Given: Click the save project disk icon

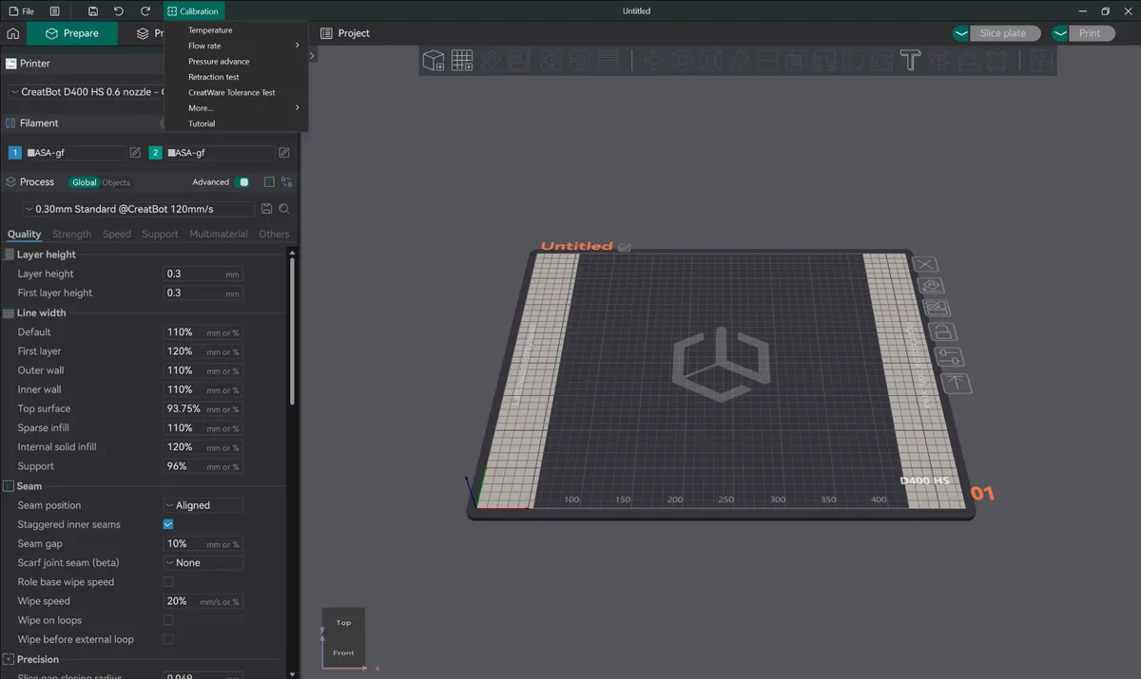Looking at the screenshot, I should pyautogui.click(x=92, y=11).
